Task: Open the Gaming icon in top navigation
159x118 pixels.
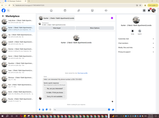Action: 106,10
